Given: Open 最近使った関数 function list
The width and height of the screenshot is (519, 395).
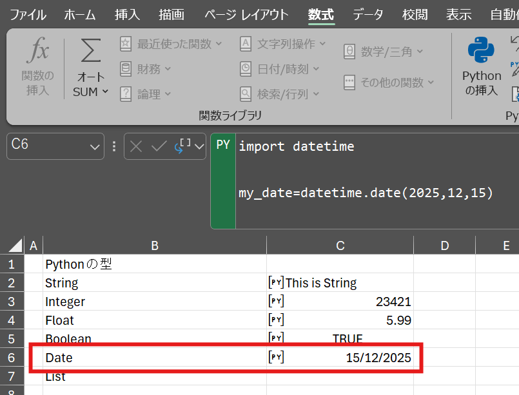Looking at the screenshot, I should [170, 44].
